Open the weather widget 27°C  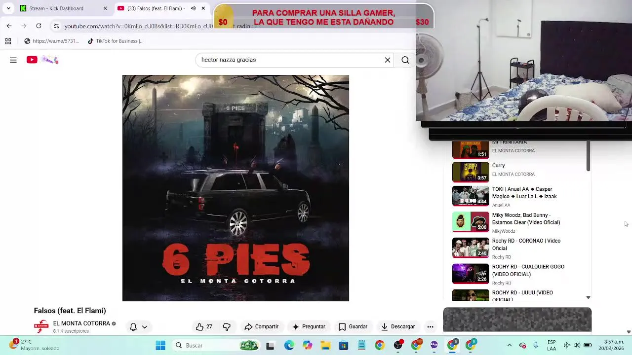click(x=35, y=345)
